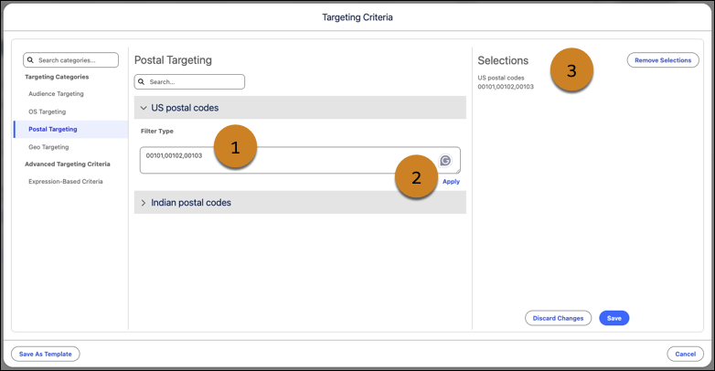Open Audience Targeting category
The width and height of the screenshot is (715, 371).
(x=56, y=94)
